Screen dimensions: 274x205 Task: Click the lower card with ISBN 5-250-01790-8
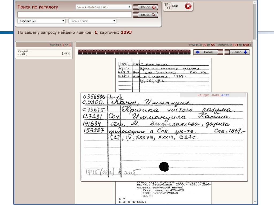(163, 193)
